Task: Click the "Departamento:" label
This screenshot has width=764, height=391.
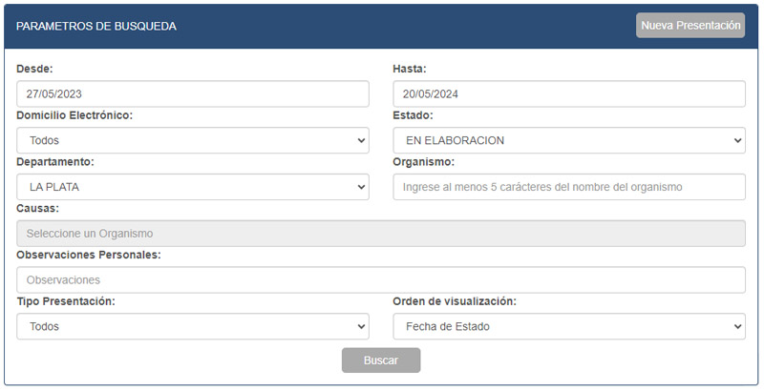Action: point(55,162)
